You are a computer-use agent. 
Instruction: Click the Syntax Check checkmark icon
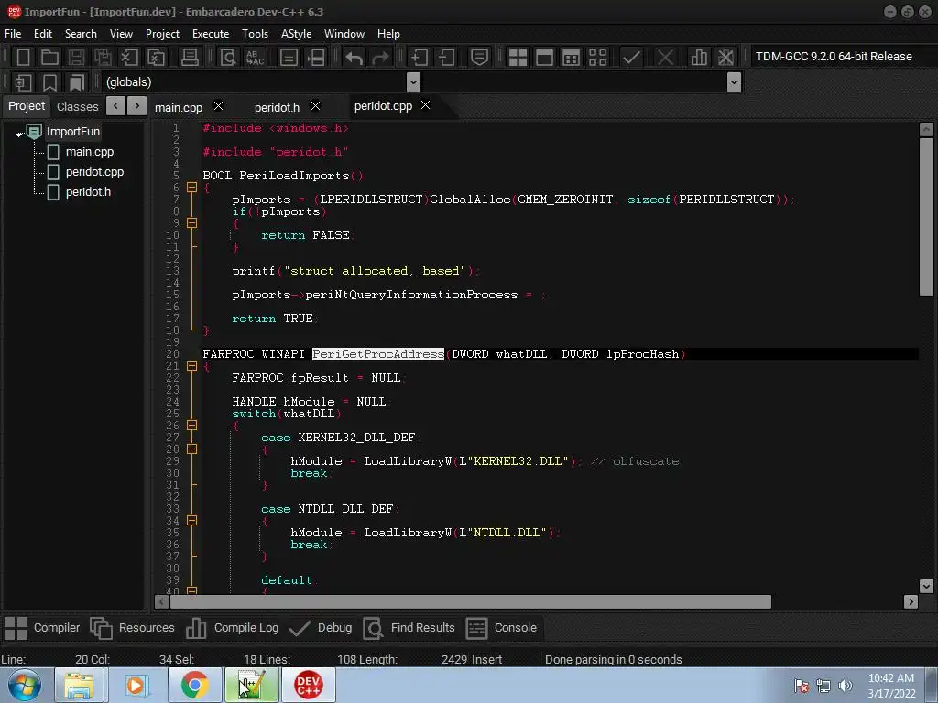631,58
